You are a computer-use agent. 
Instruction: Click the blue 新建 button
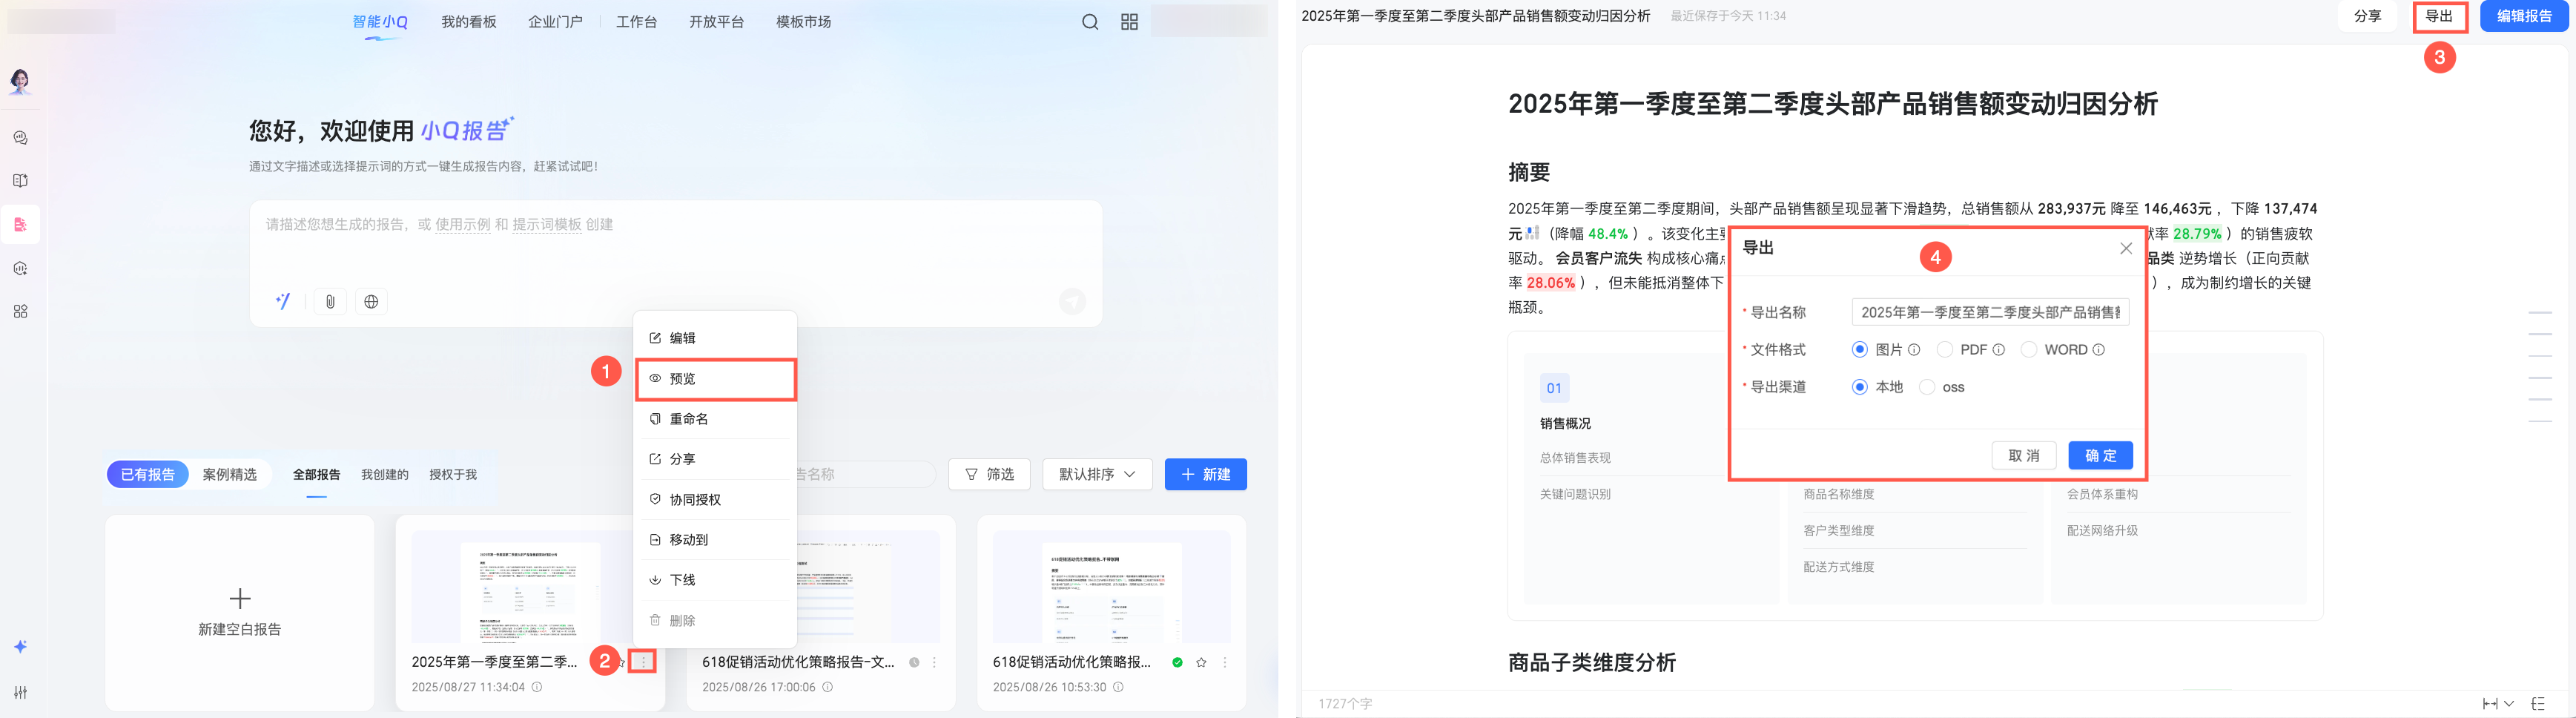(x=1206, y=474)
